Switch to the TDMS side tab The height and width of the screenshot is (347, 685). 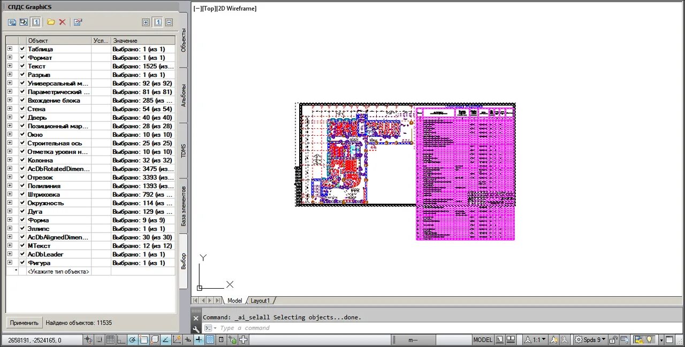(183, 150)
